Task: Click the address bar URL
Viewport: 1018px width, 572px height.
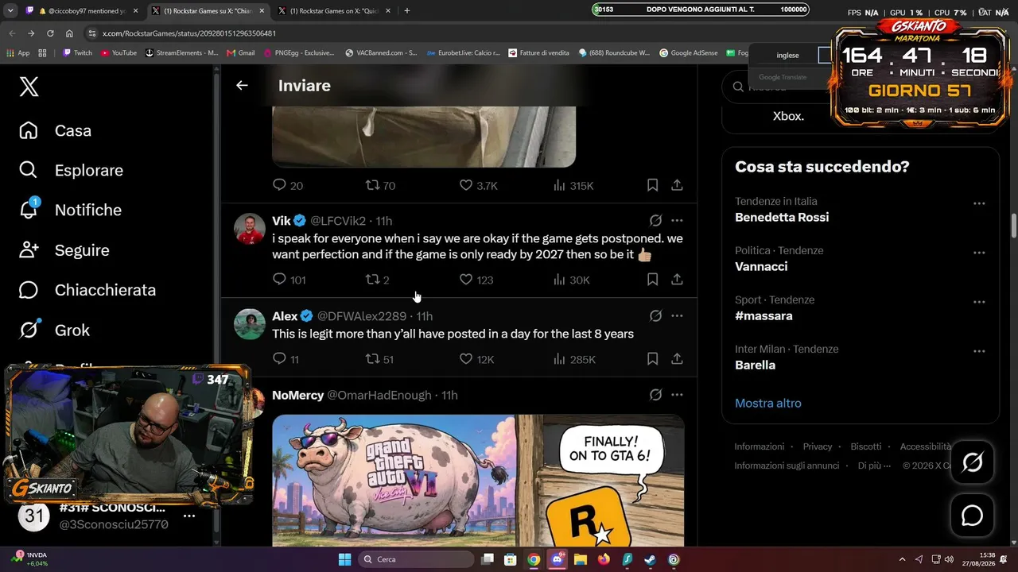Action: (x=189, y=33)
